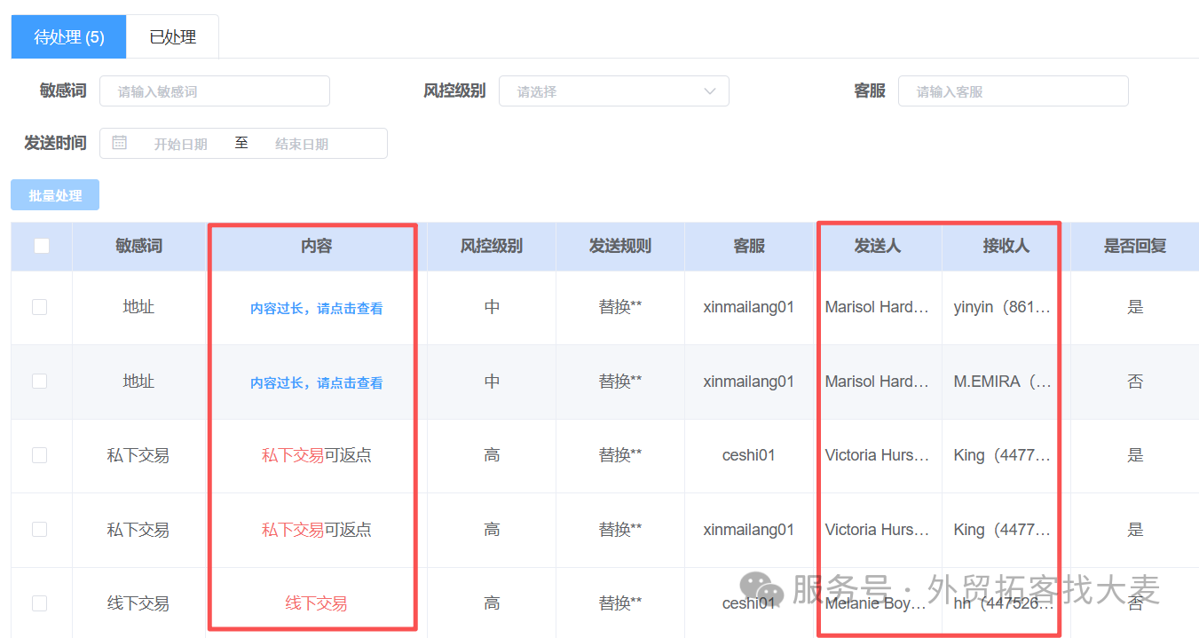Click 是否回复 value 否 in M.EMIRA row
1199x638 pixels.
click(1135, 382)
